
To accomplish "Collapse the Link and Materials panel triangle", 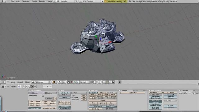I will [29, 91].
